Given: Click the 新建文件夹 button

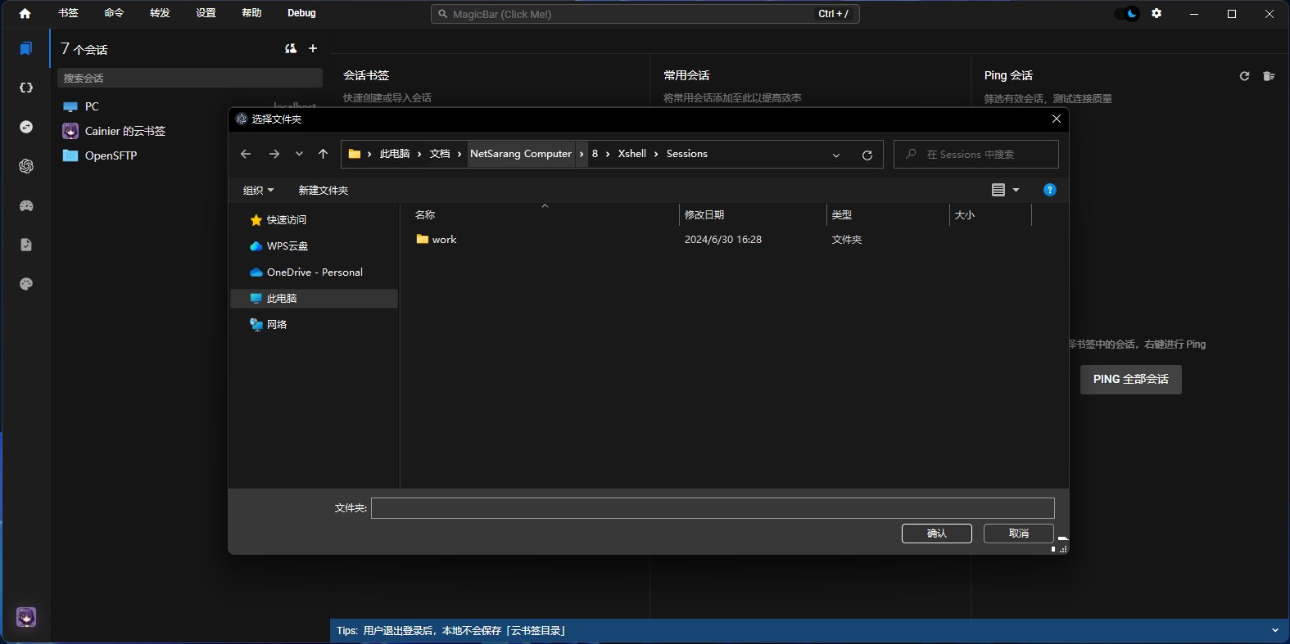Looking at the screenshot, I should click(324, 190).
